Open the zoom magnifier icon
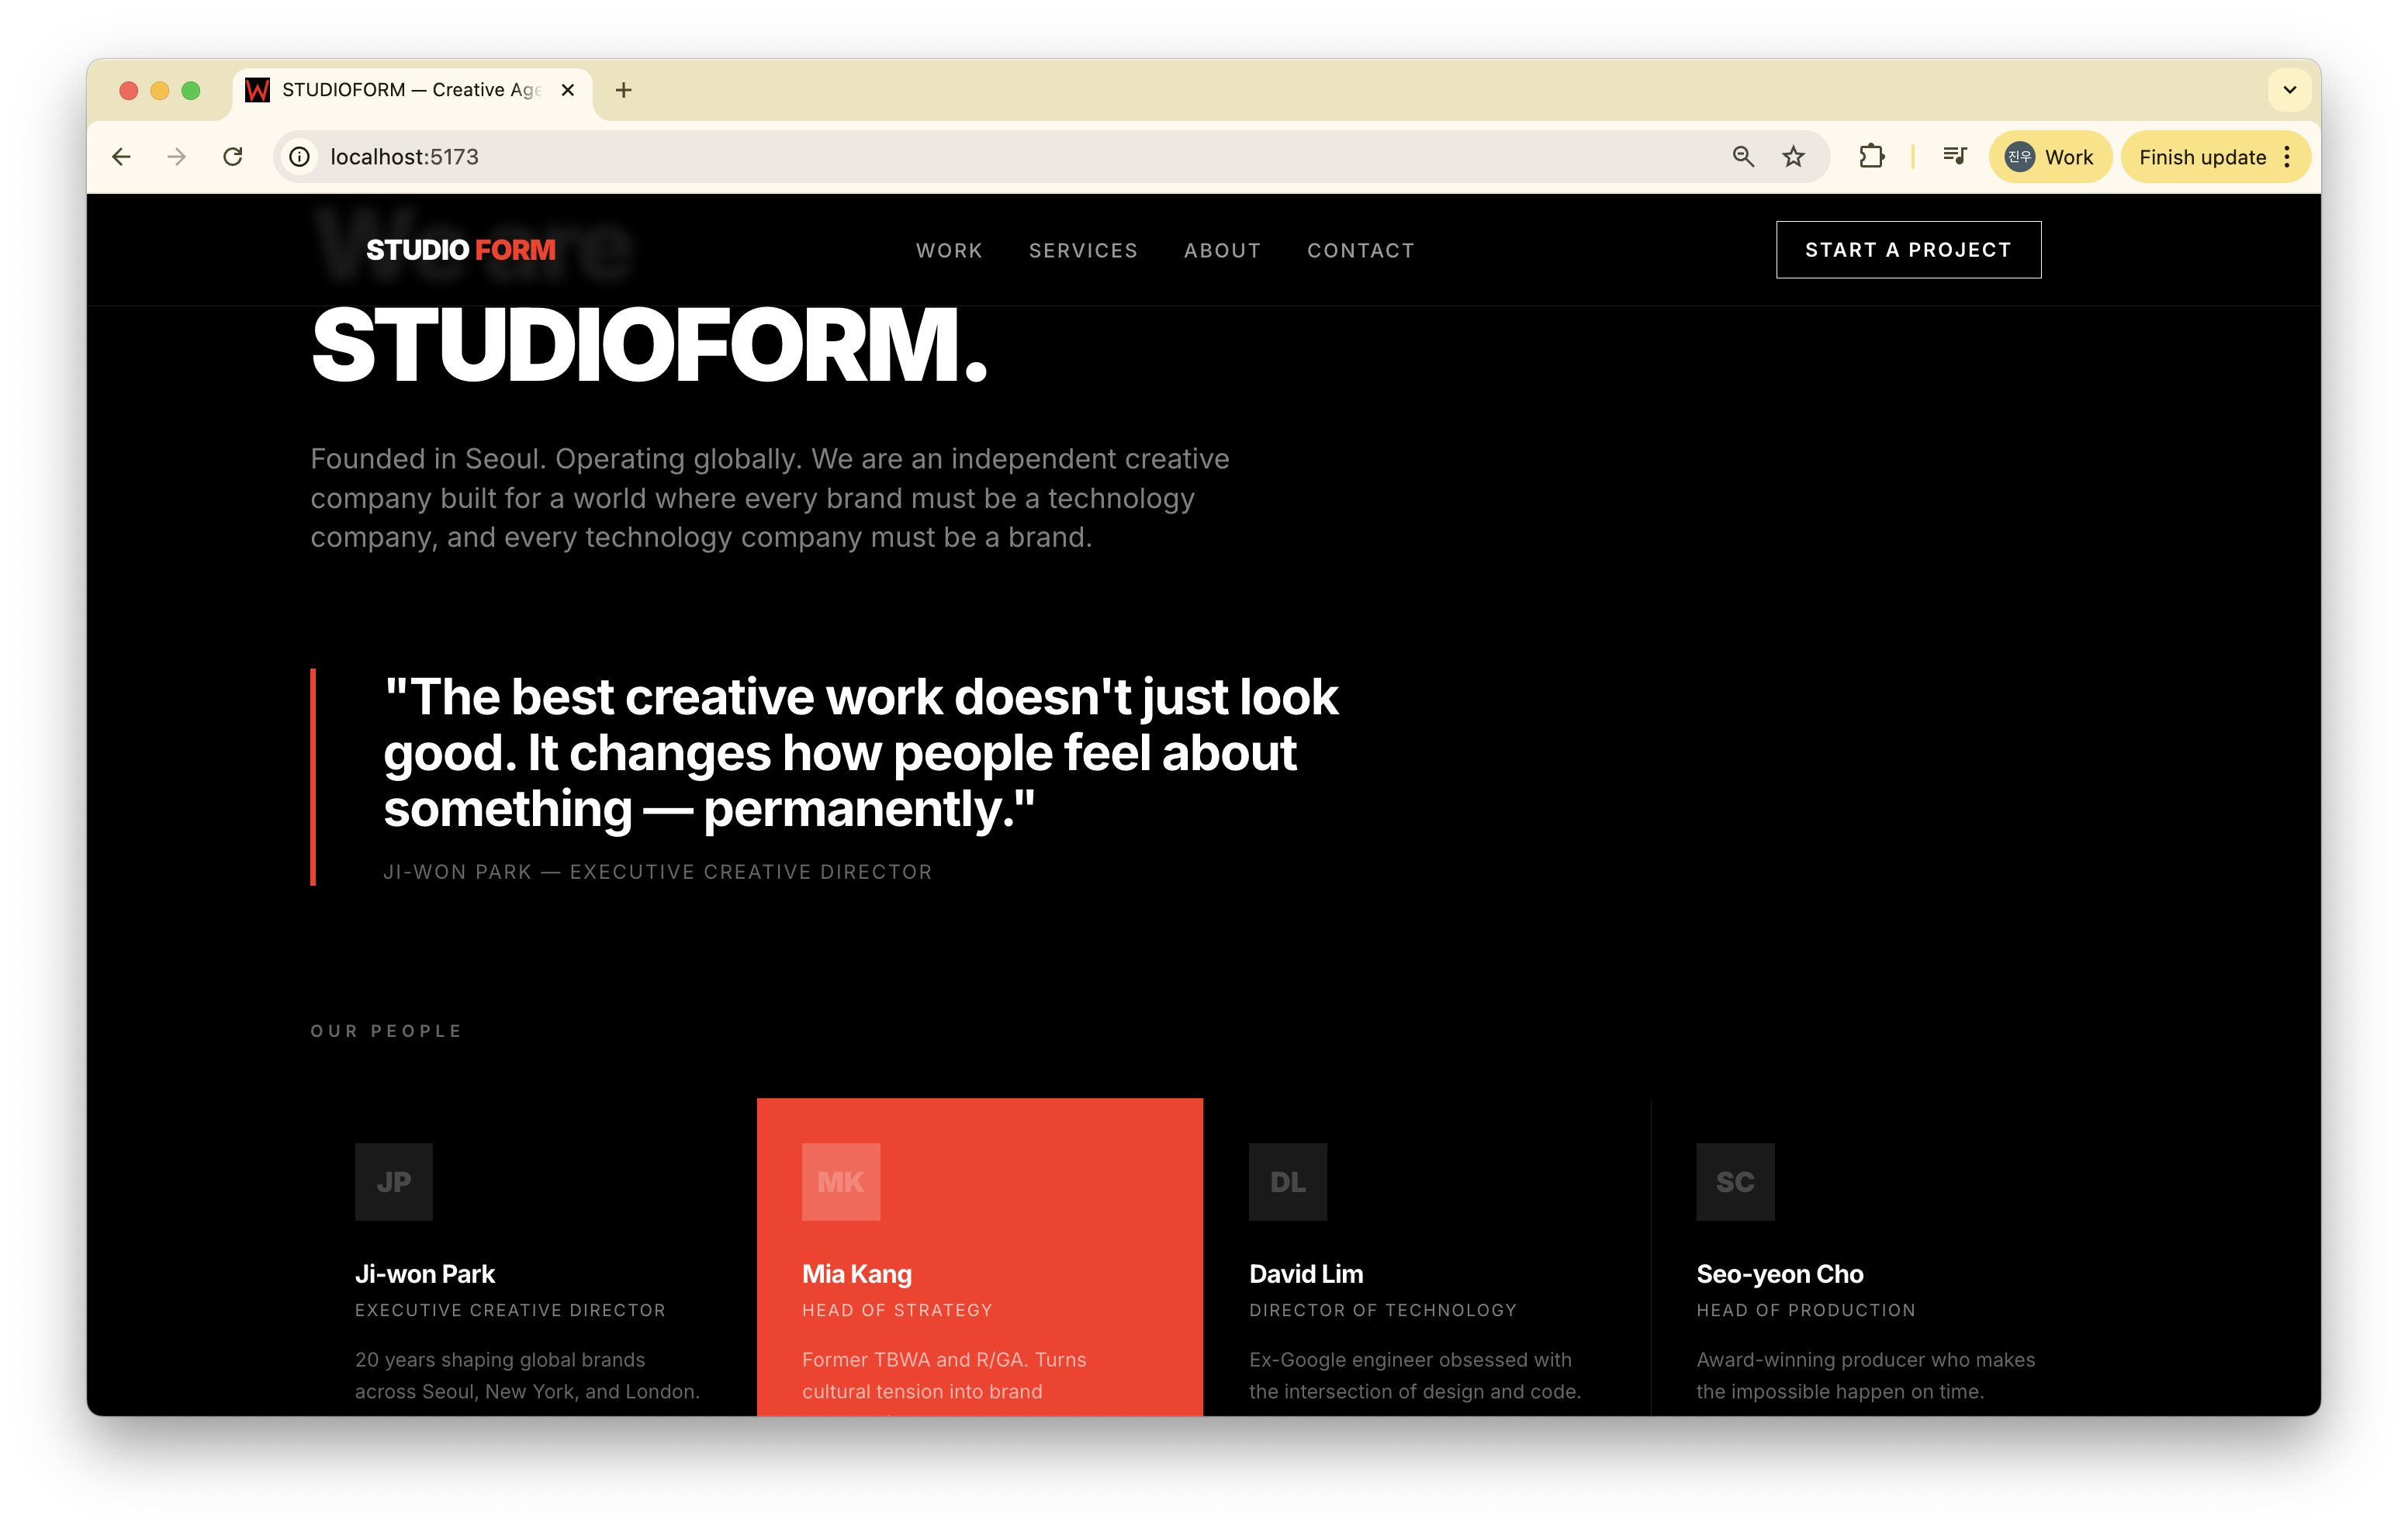Viewport: 2408px width, 1531px height. point(1743,157)
